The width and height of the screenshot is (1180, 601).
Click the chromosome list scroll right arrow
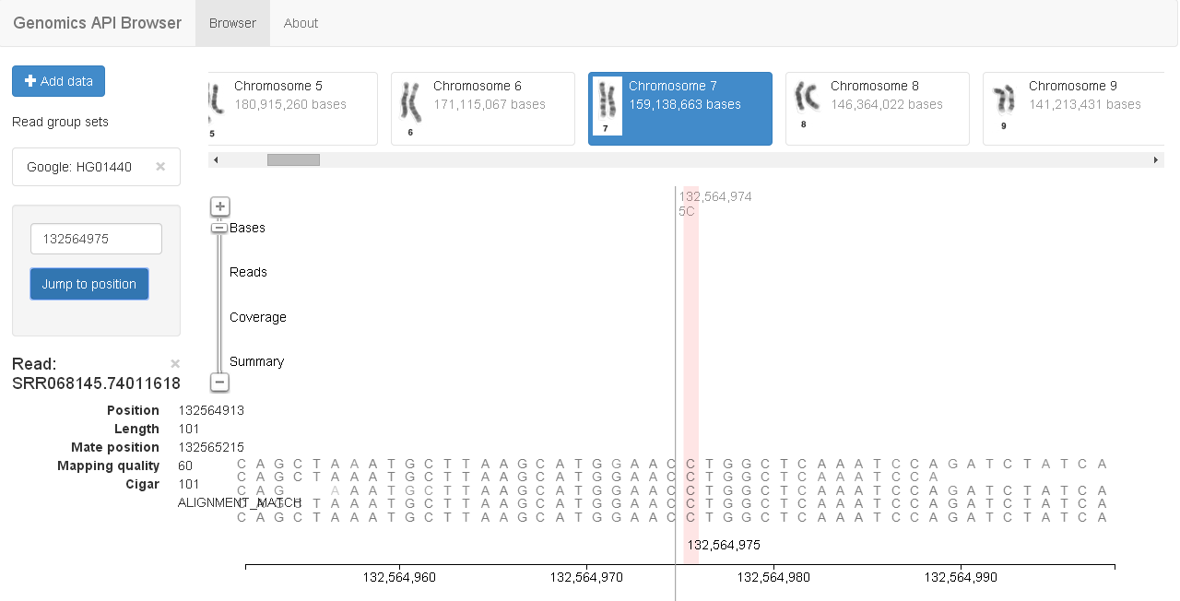tap(1156, 160)
